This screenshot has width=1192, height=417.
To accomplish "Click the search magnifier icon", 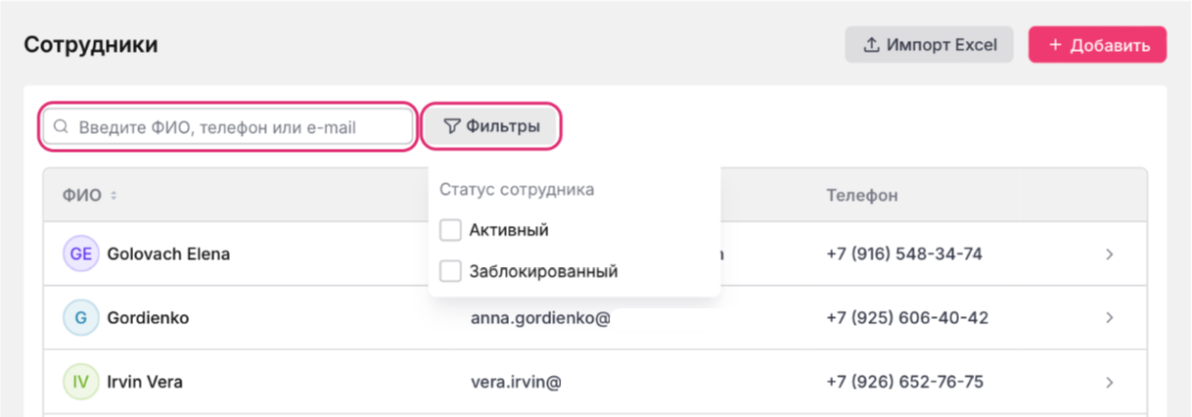I will (x=61, y=127).
